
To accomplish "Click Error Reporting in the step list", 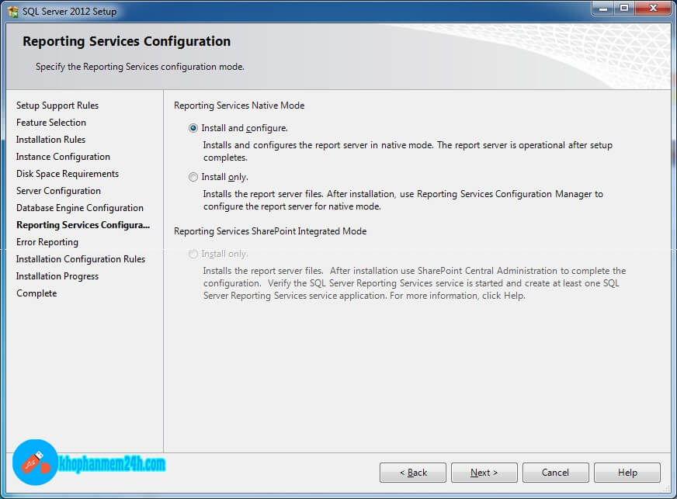I will pos(47,242).
